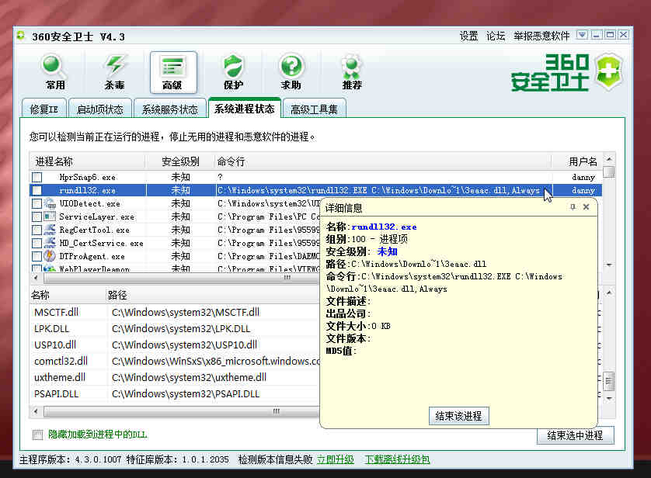This screenshot has width=651, height=478.
Task: Select the uxtheme.dll row
Action: [175, 377]
